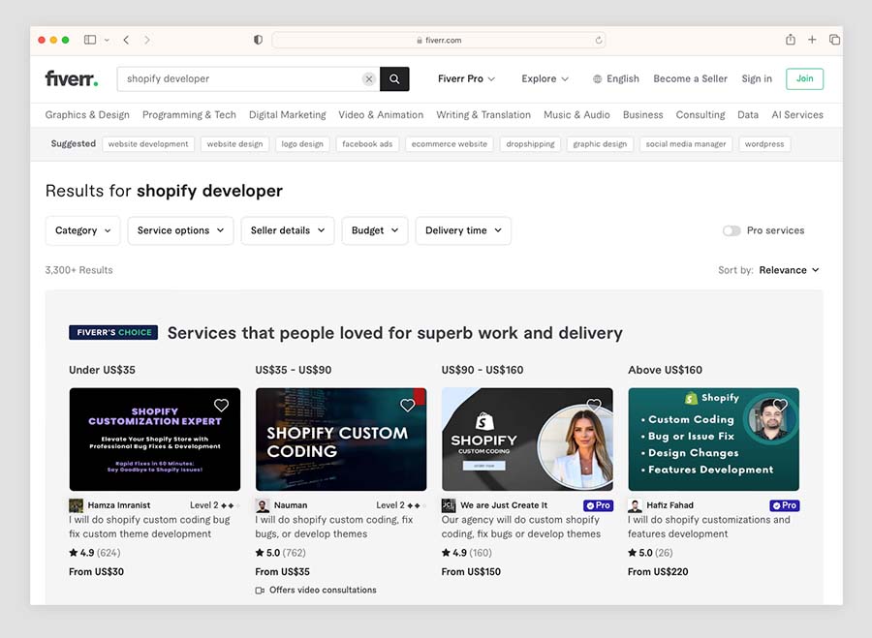The width and height of the screenshot is (872, 638).
Task: Select the social media manager tag
Action: 686,144
